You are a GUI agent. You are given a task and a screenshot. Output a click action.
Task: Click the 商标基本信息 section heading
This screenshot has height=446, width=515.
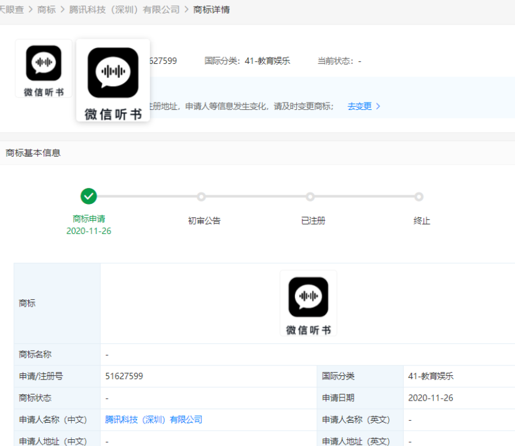coord(33,153)
